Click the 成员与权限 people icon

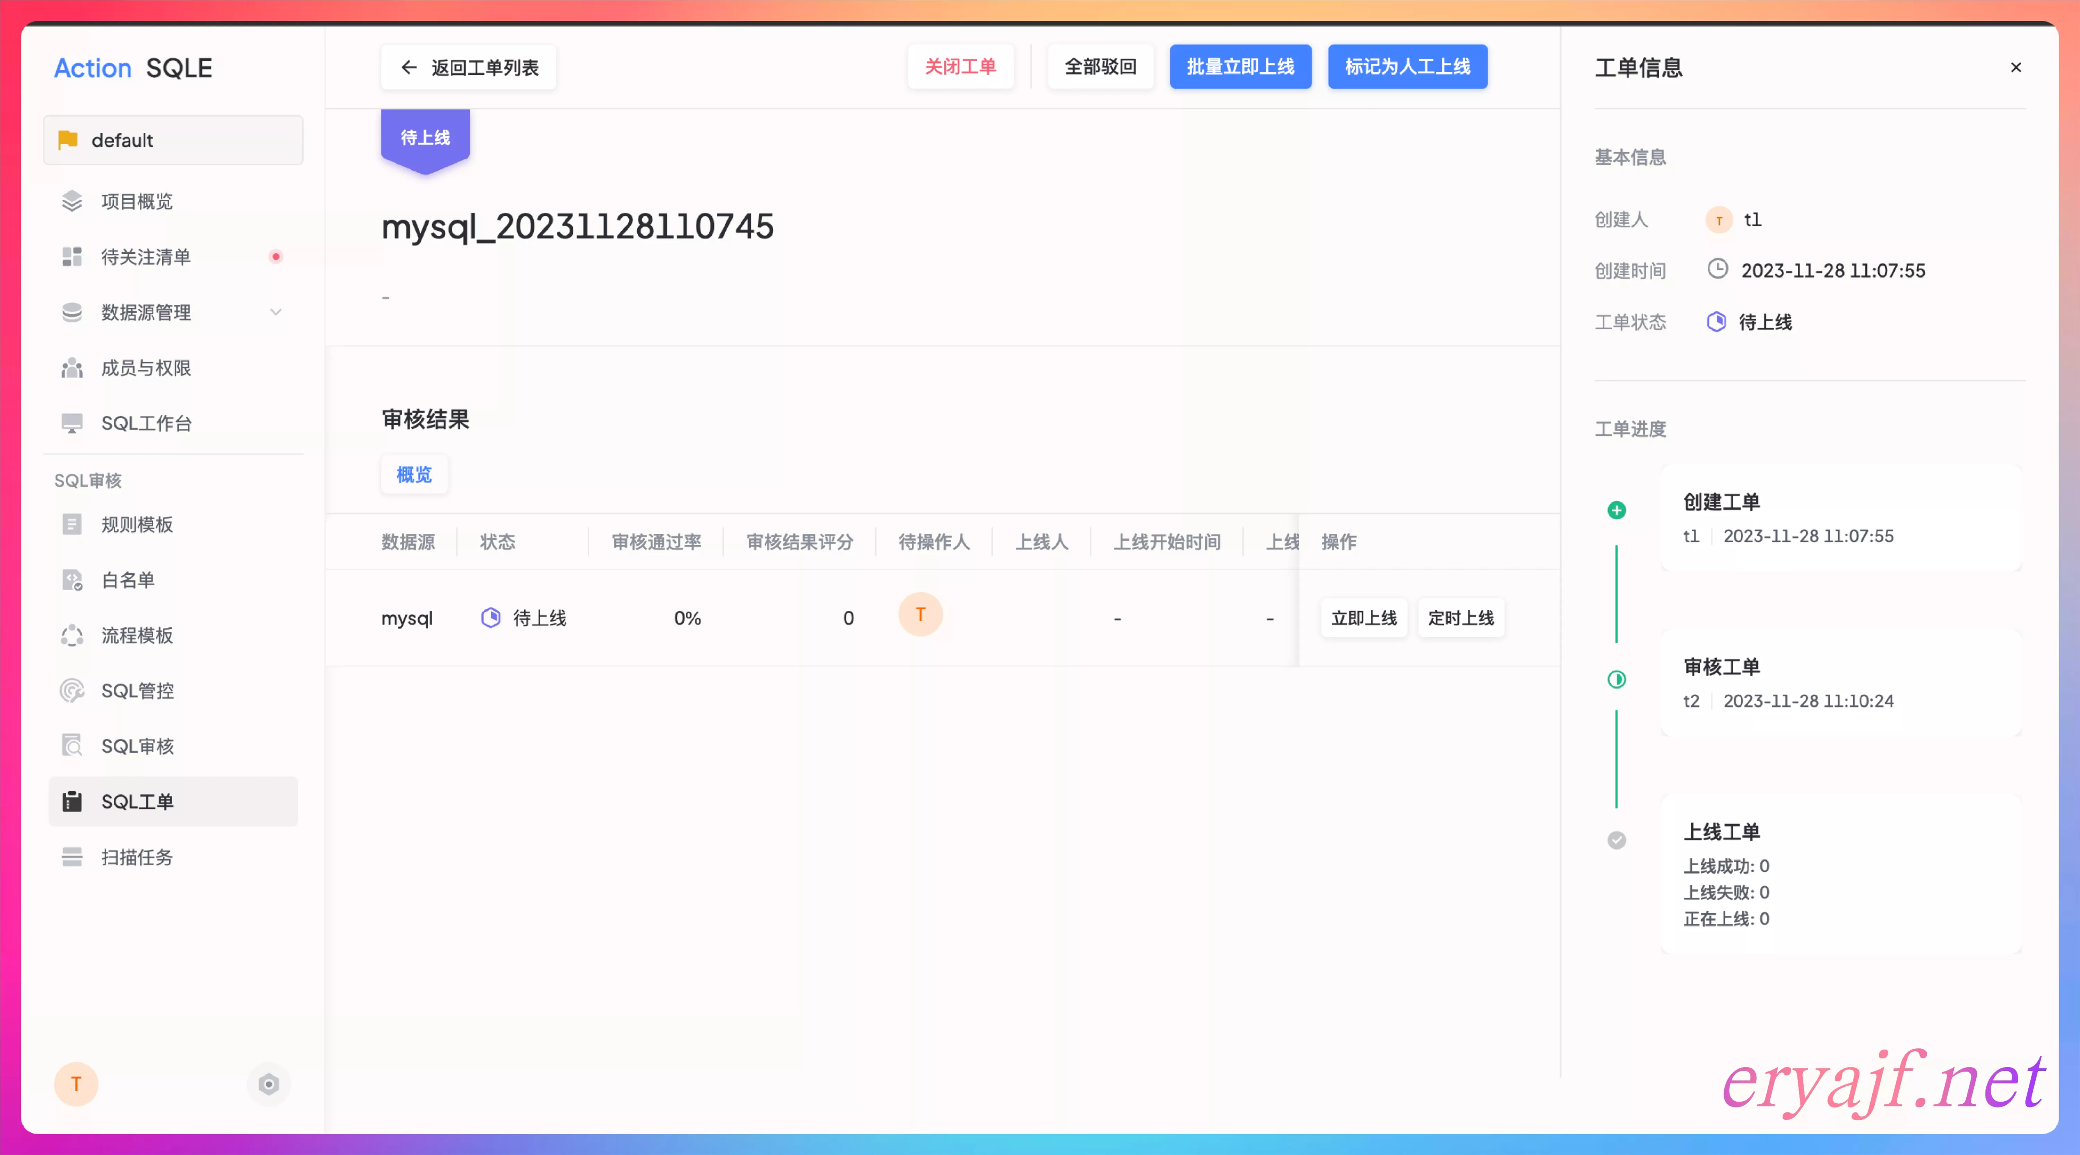(72, 368)
